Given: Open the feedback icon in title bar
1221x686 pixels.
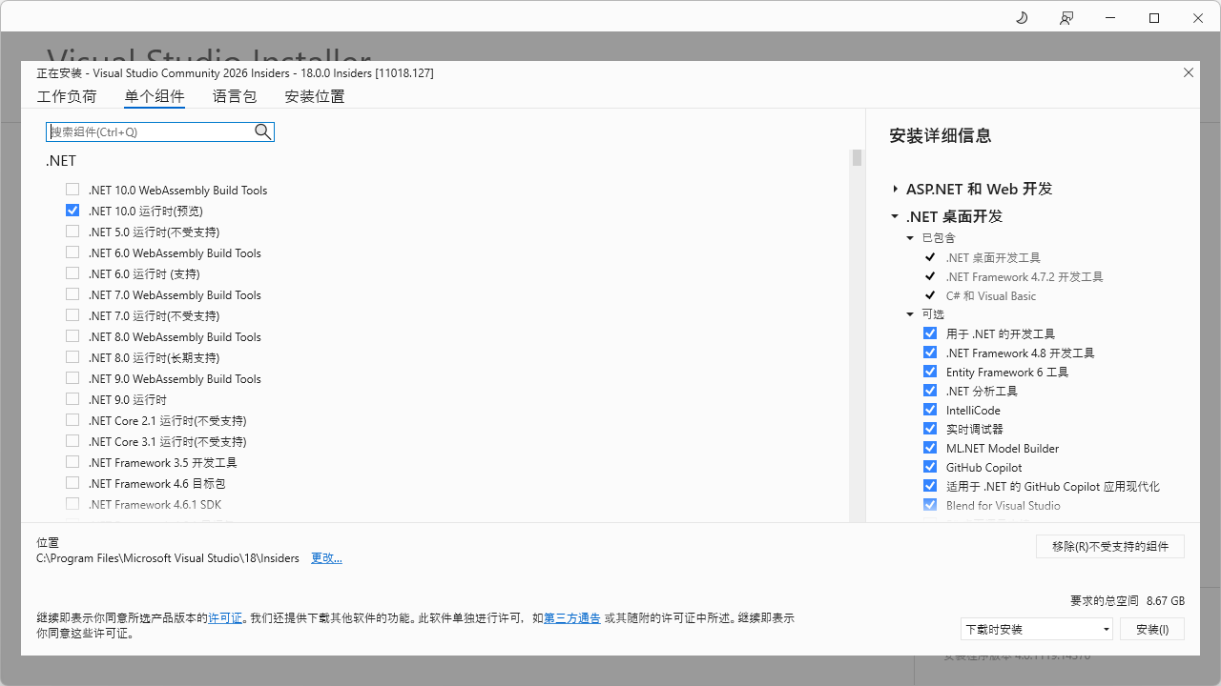Looking at the screenshot, I should tap(1066, 18).
